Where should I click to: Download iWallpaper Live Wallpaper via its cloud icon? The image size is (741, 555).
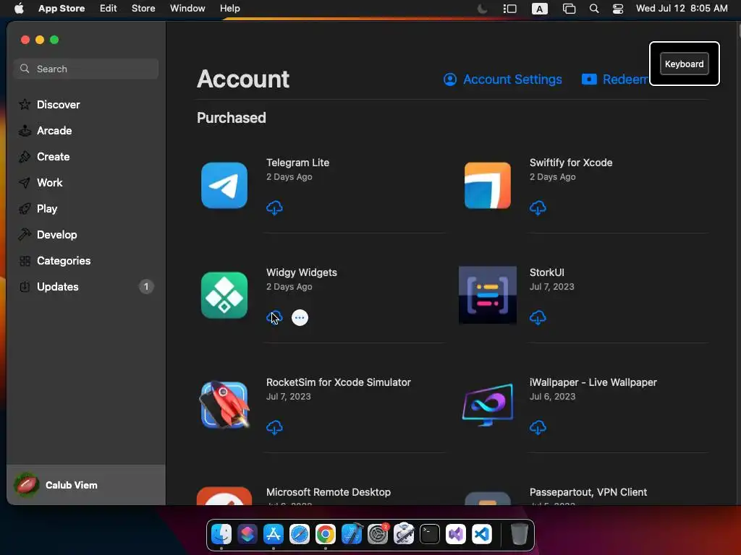click(538, 428)
